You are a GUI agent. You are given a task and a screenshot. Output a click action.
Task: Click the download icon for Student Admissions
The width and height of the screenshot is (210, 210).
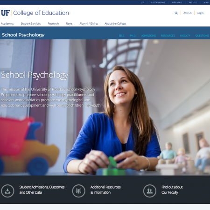pos(7,191)
